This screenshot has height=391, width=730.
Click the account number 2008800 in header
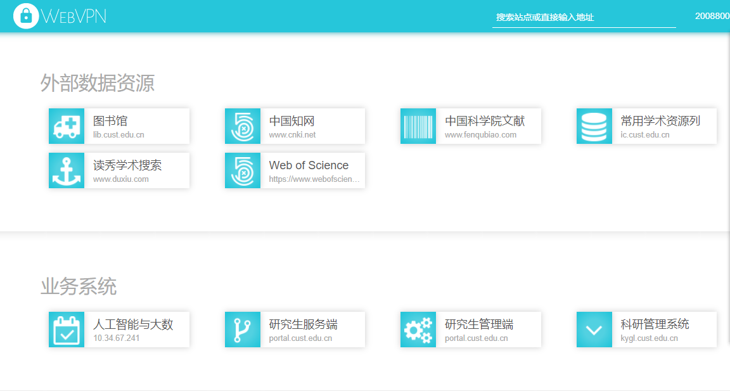point(712,16)
